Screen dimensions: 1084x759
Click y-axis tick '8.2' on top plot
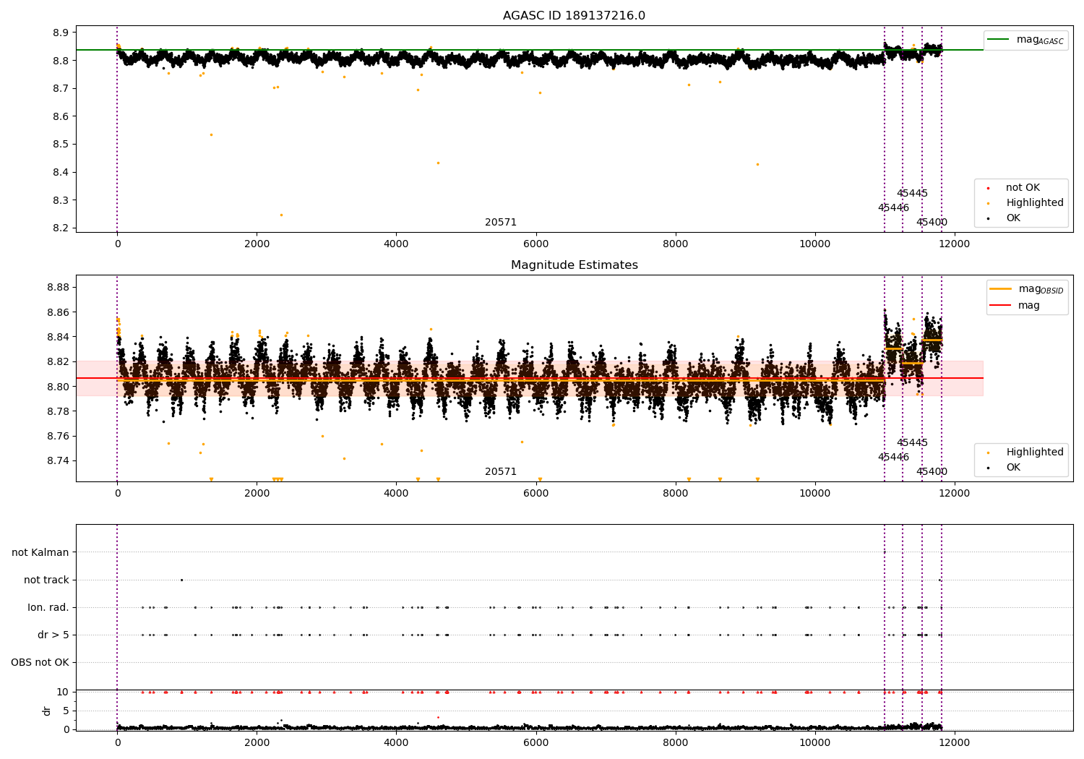tap(61, 228)
